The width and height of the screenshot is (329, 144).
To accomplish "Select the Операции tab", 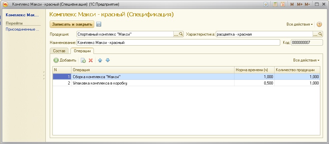I will [82, 51].
